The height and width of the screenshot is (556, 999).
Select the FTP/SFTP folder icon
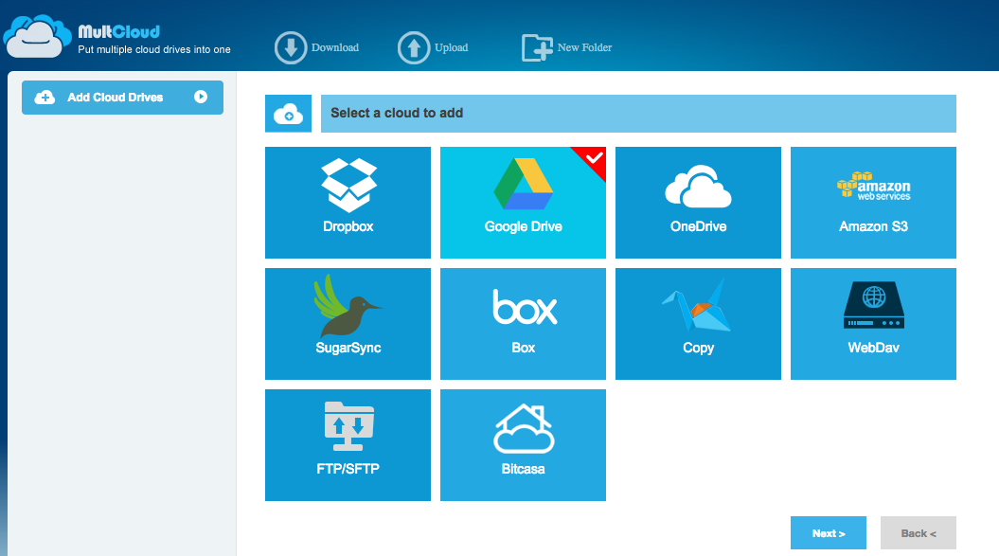[348, 425]
